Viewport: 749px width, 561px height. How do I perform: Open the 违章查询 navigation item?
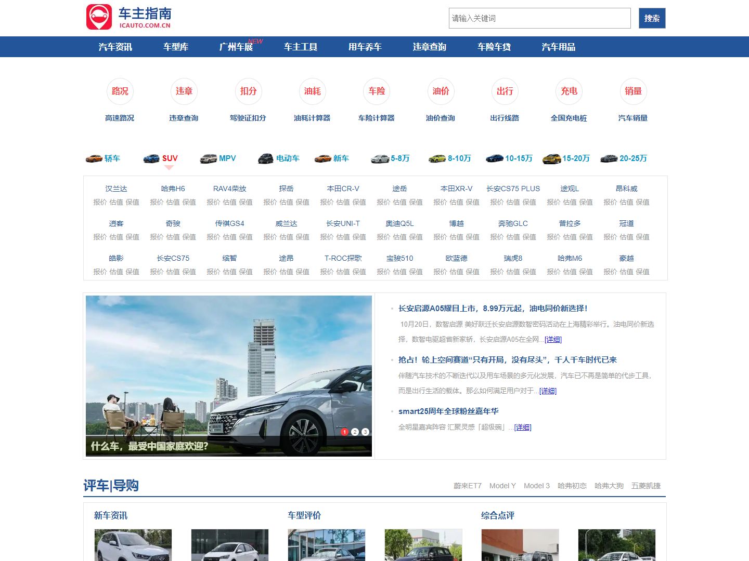tap(430, 47)
